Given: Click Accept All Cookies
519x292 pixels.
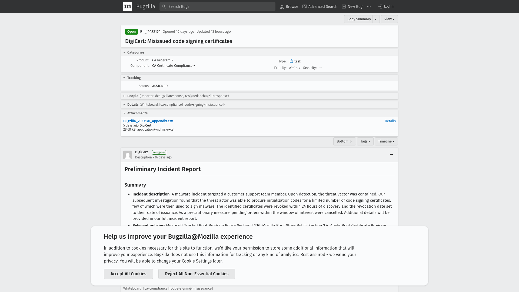Looking at the screenshot, I should [128, 274].
